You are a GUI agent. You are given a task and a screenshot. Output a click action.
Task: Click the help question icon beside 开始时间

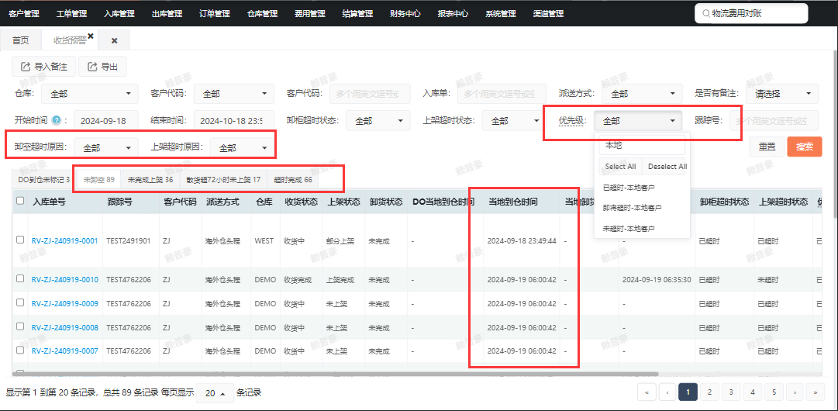click(x=56, y=120)
